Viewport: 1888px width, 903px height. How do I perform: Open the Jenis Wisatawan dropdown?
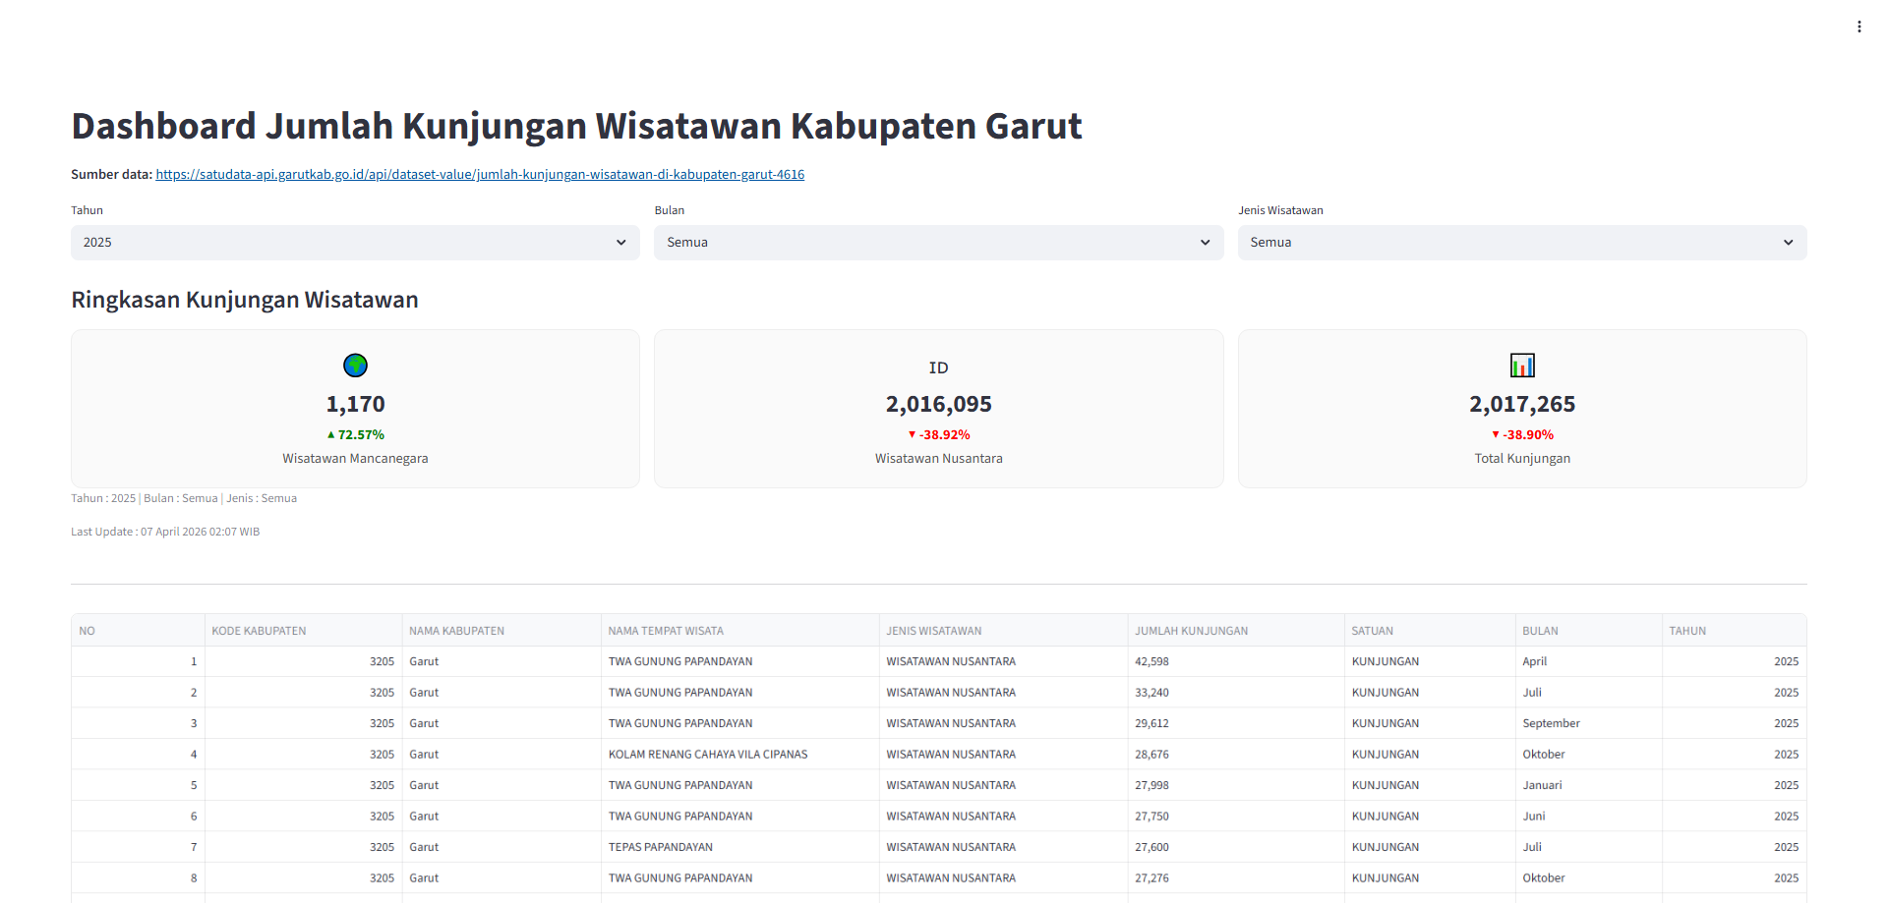(x=1522, y=243)
